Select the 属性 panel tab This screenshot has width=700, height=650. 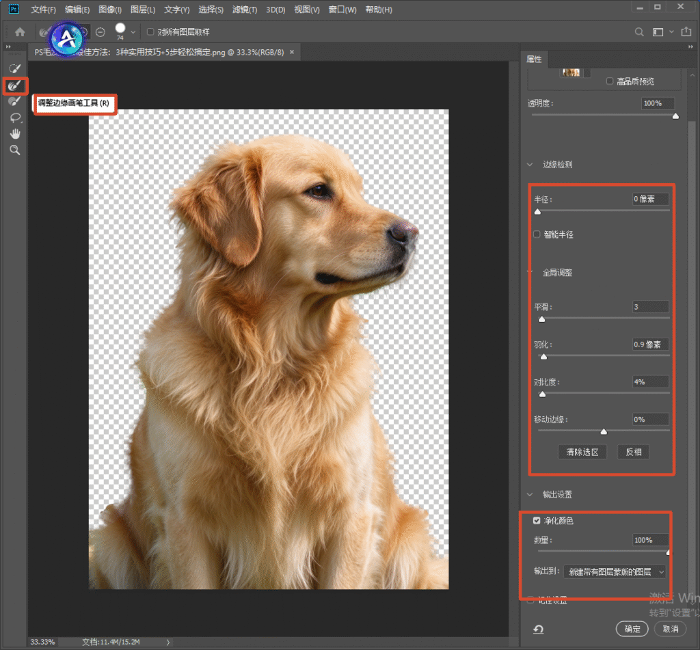click(534, 59)
